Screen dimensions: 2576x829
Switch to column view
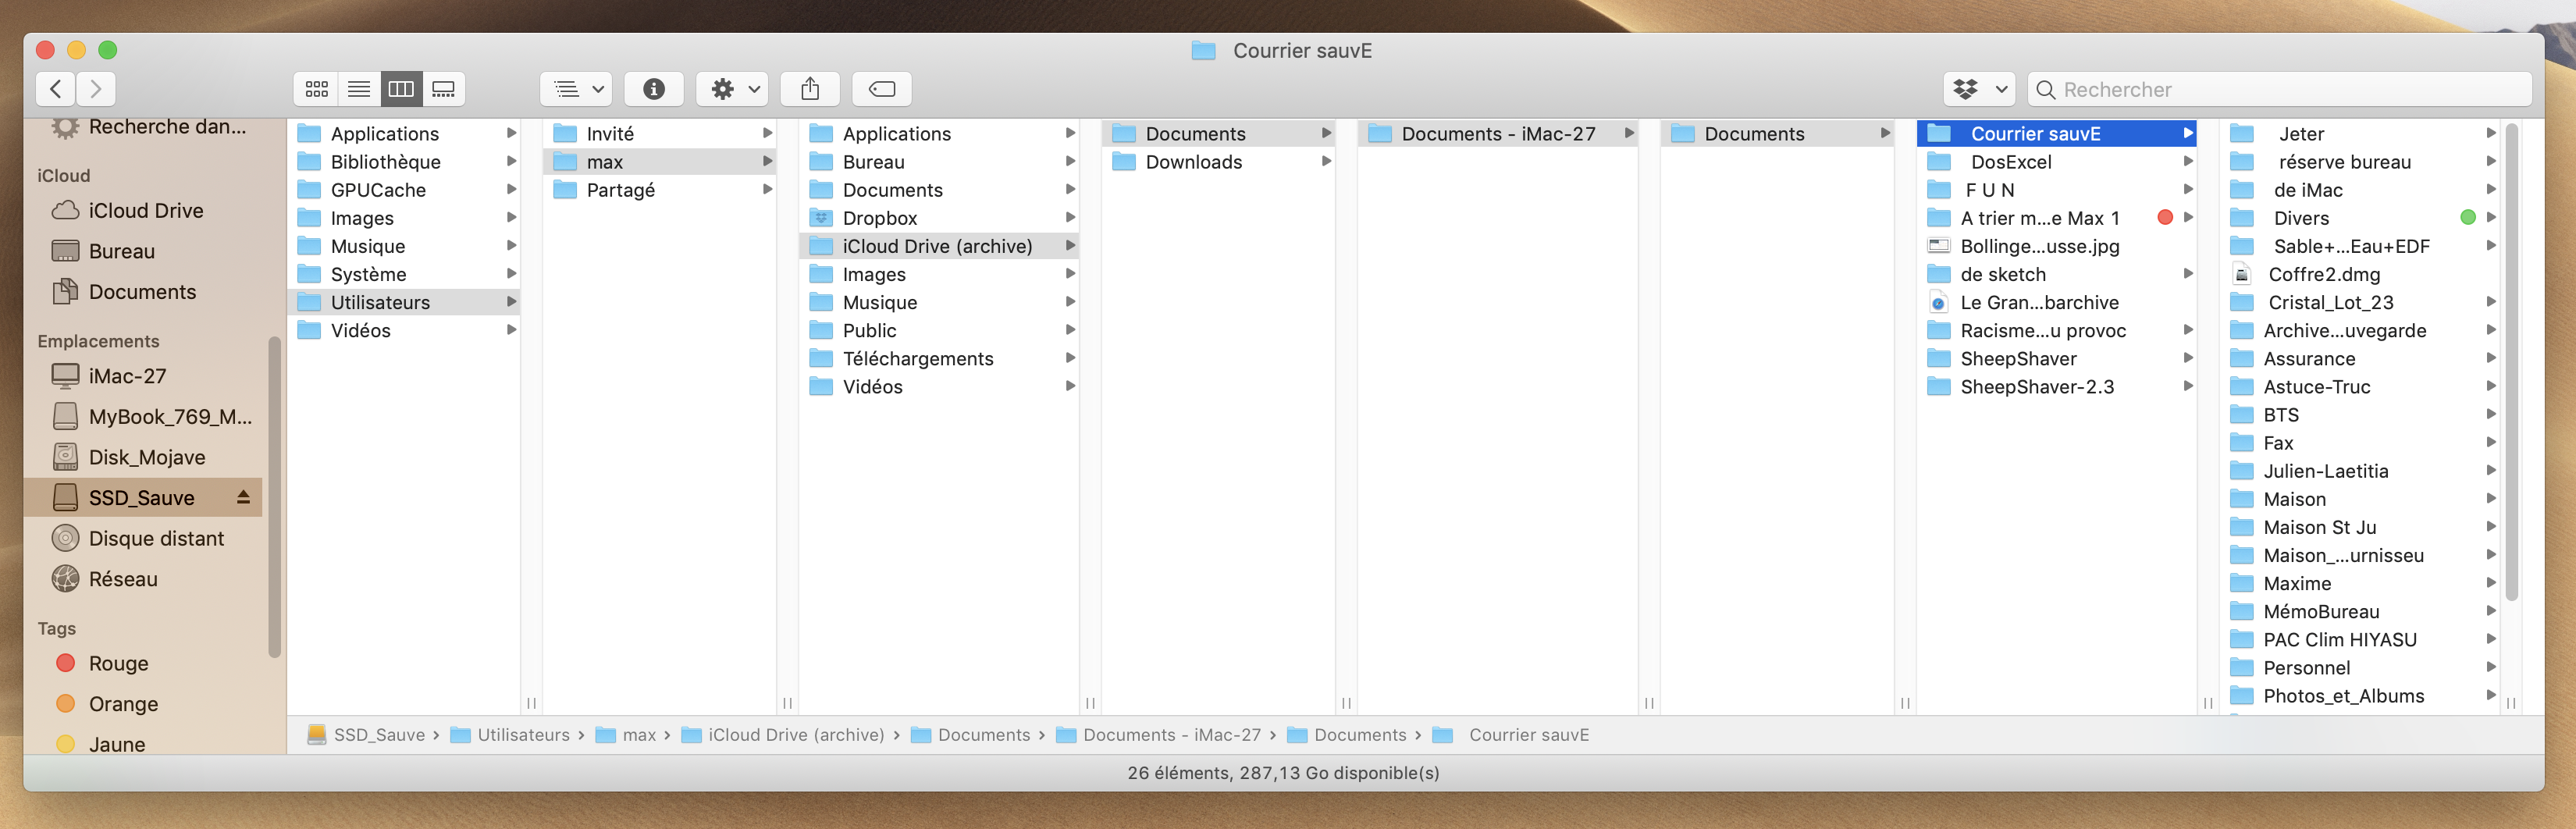(x=401, y=89)
